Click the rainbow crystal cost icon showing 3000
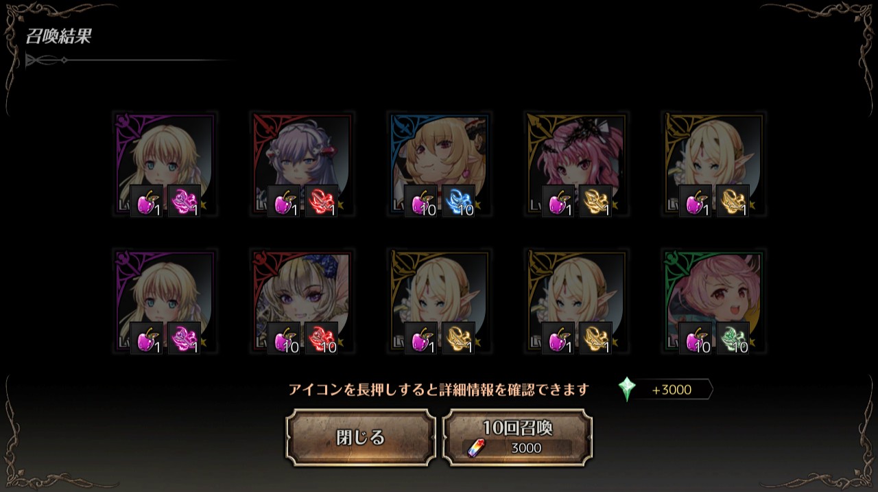 475,448
